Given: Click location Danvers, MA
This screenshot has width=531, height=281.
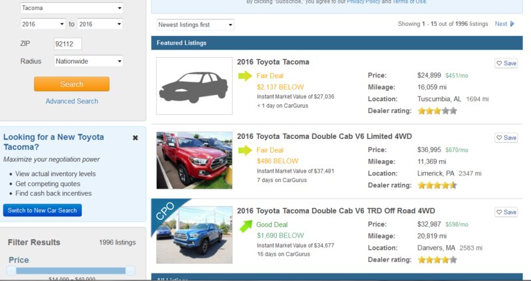Looking at the screenshot, I should [x=437, y=248].
